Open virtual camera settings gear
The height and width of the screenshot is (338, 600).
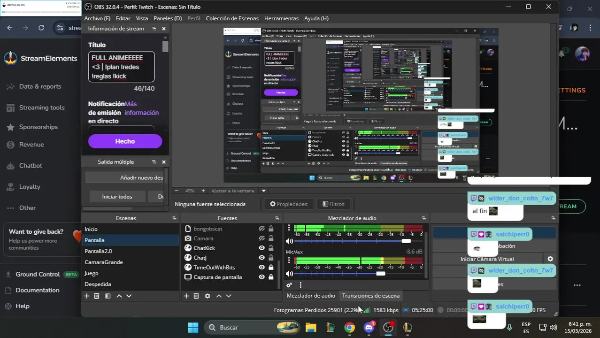550,259
